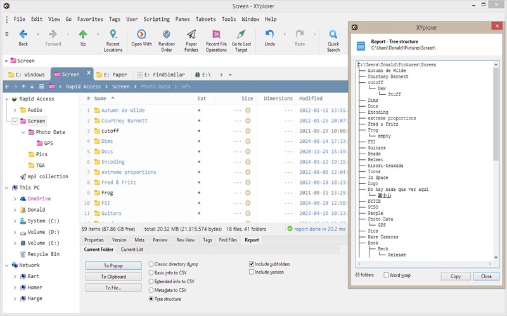Open the Undo dropdown arrow
Screen dimensions: 507x316
coord(285,34)
